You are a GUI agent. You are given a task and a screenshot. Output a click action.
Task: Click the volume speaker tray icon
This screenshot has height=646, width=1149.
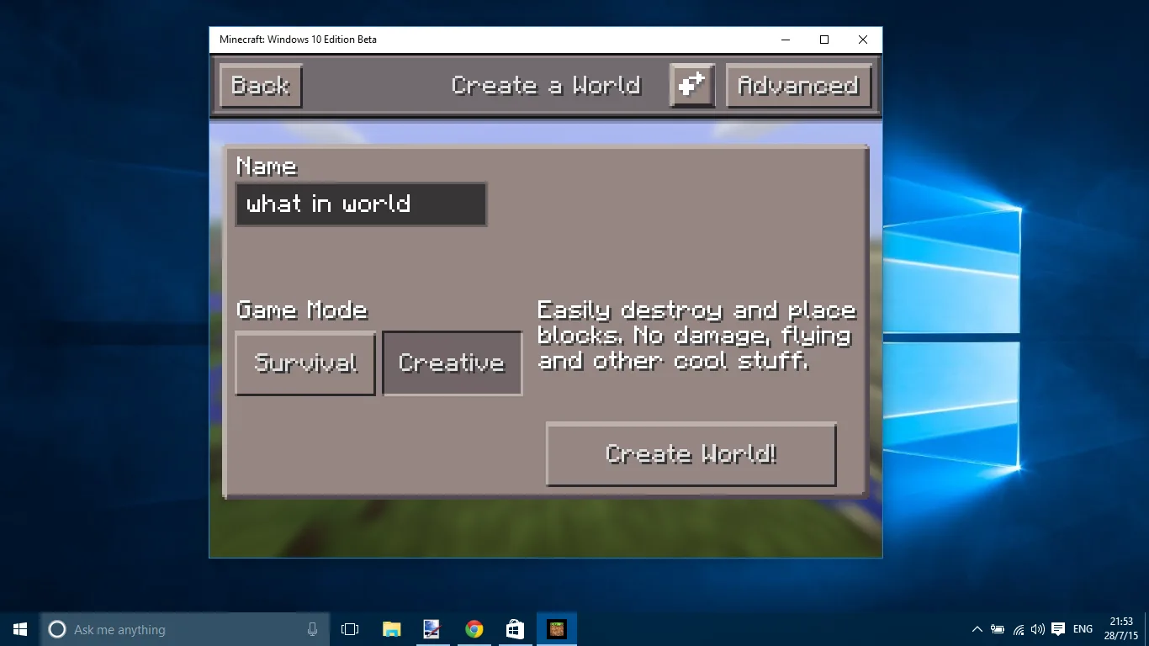coord(1037,629)
